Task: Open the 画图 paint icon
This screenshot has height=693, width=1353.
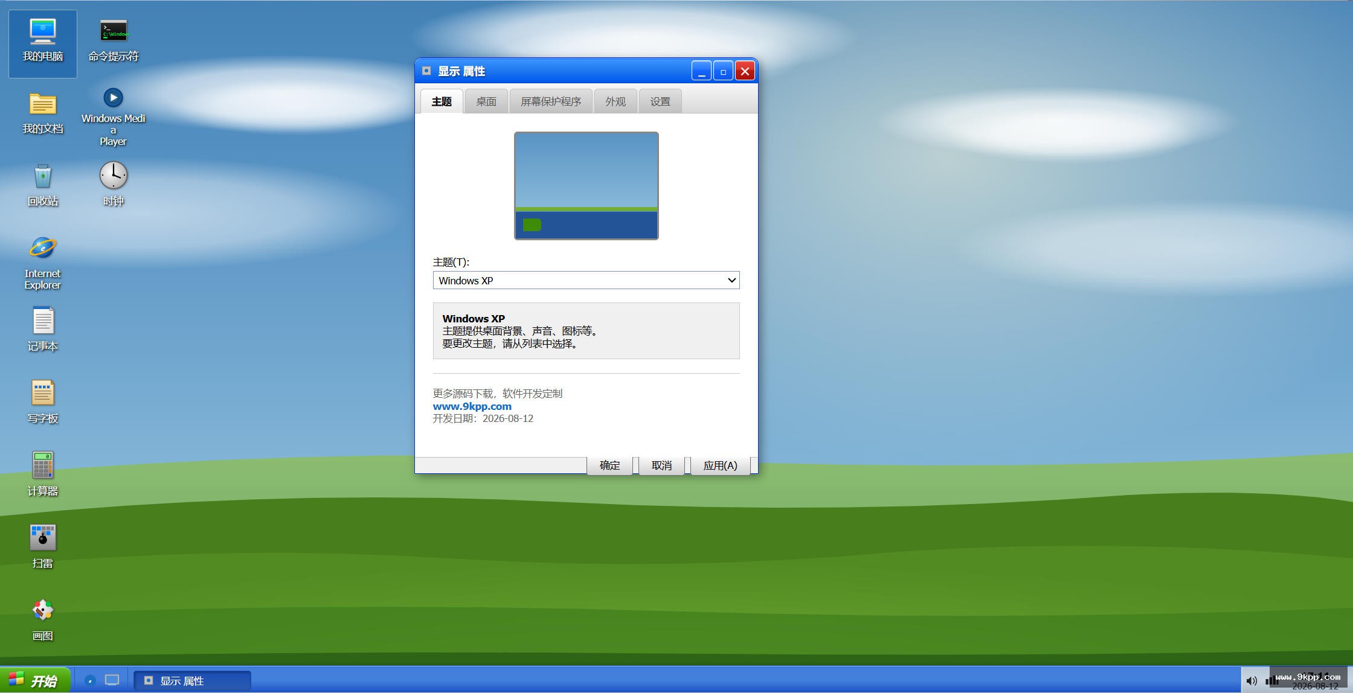Action: pos(43,621)
